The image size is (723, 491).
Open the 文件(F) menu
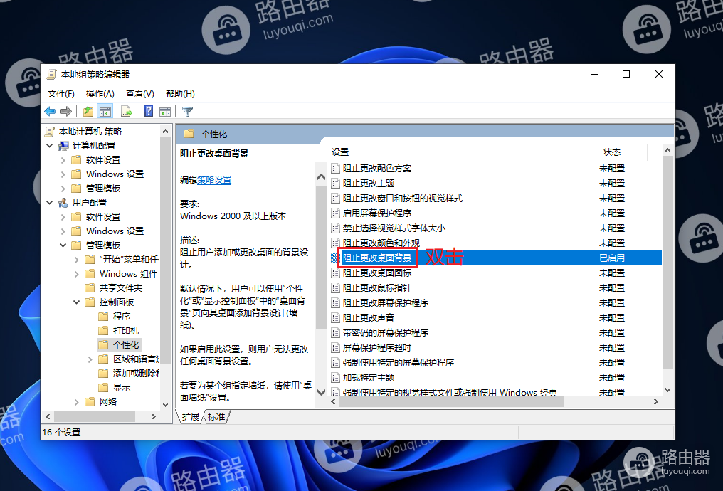[x=61, y=94]
